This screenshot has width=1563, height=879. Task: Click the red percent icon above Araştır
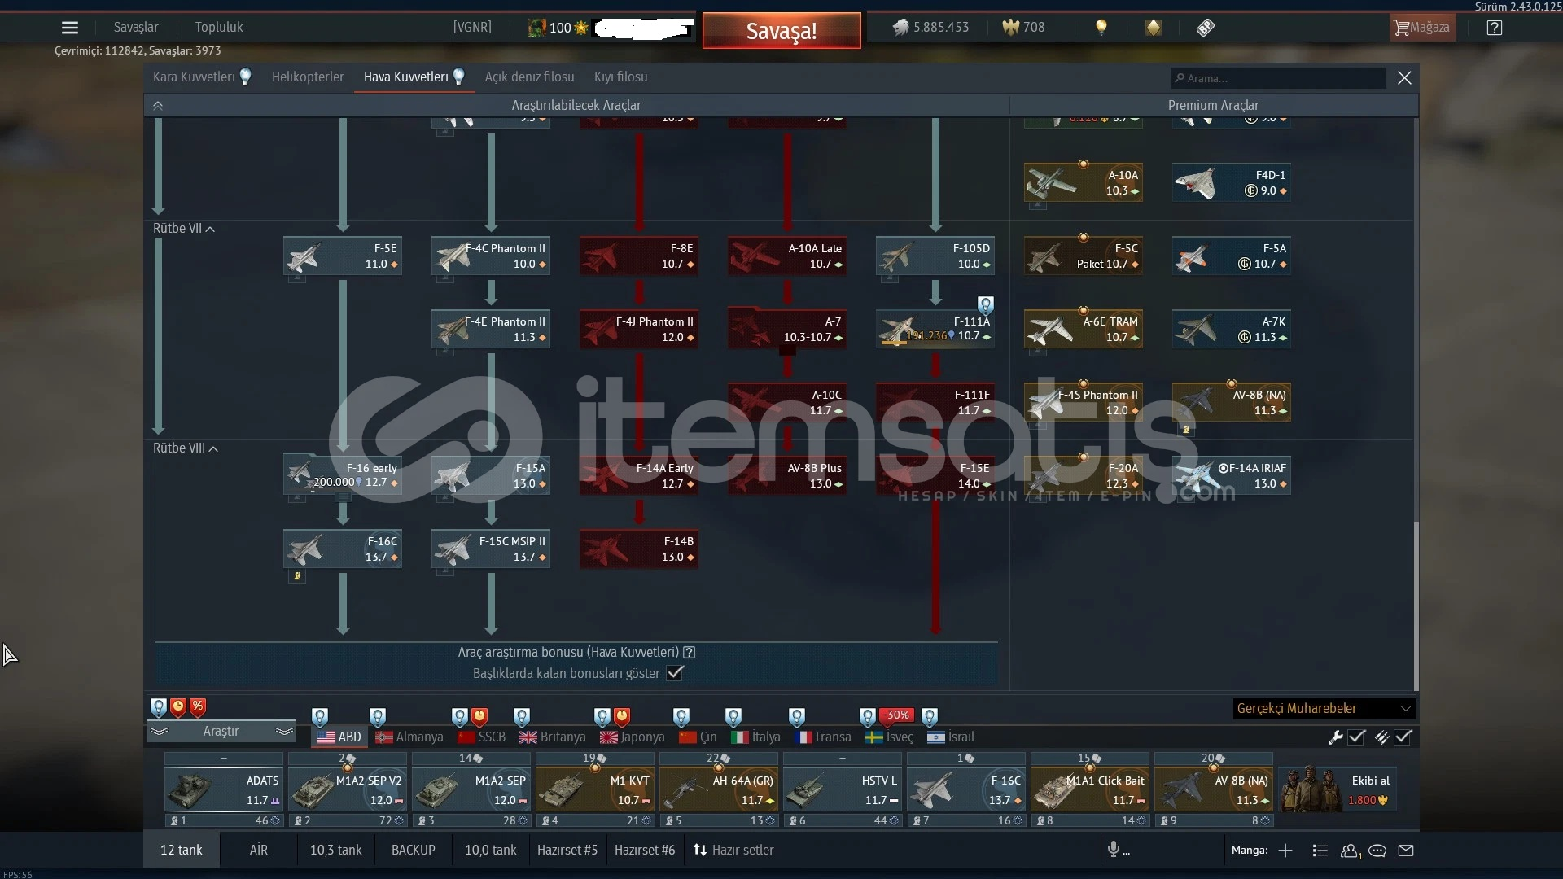coord(198,706)
